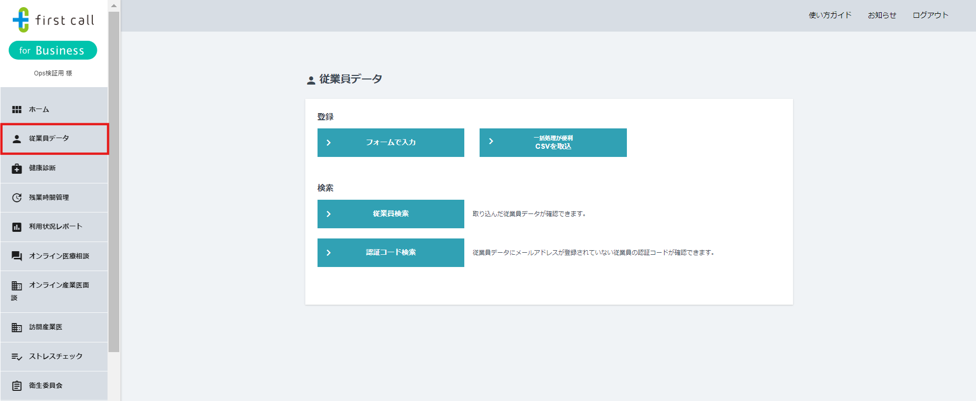
Task: Click the overtime management clock icon
Action: click(17, 198)
